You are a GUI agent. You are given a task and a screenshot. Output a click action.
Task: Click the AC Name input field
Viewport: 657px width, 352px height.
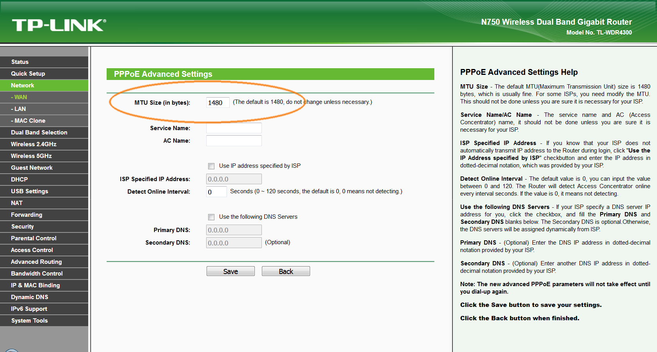[x=234, y=141]
